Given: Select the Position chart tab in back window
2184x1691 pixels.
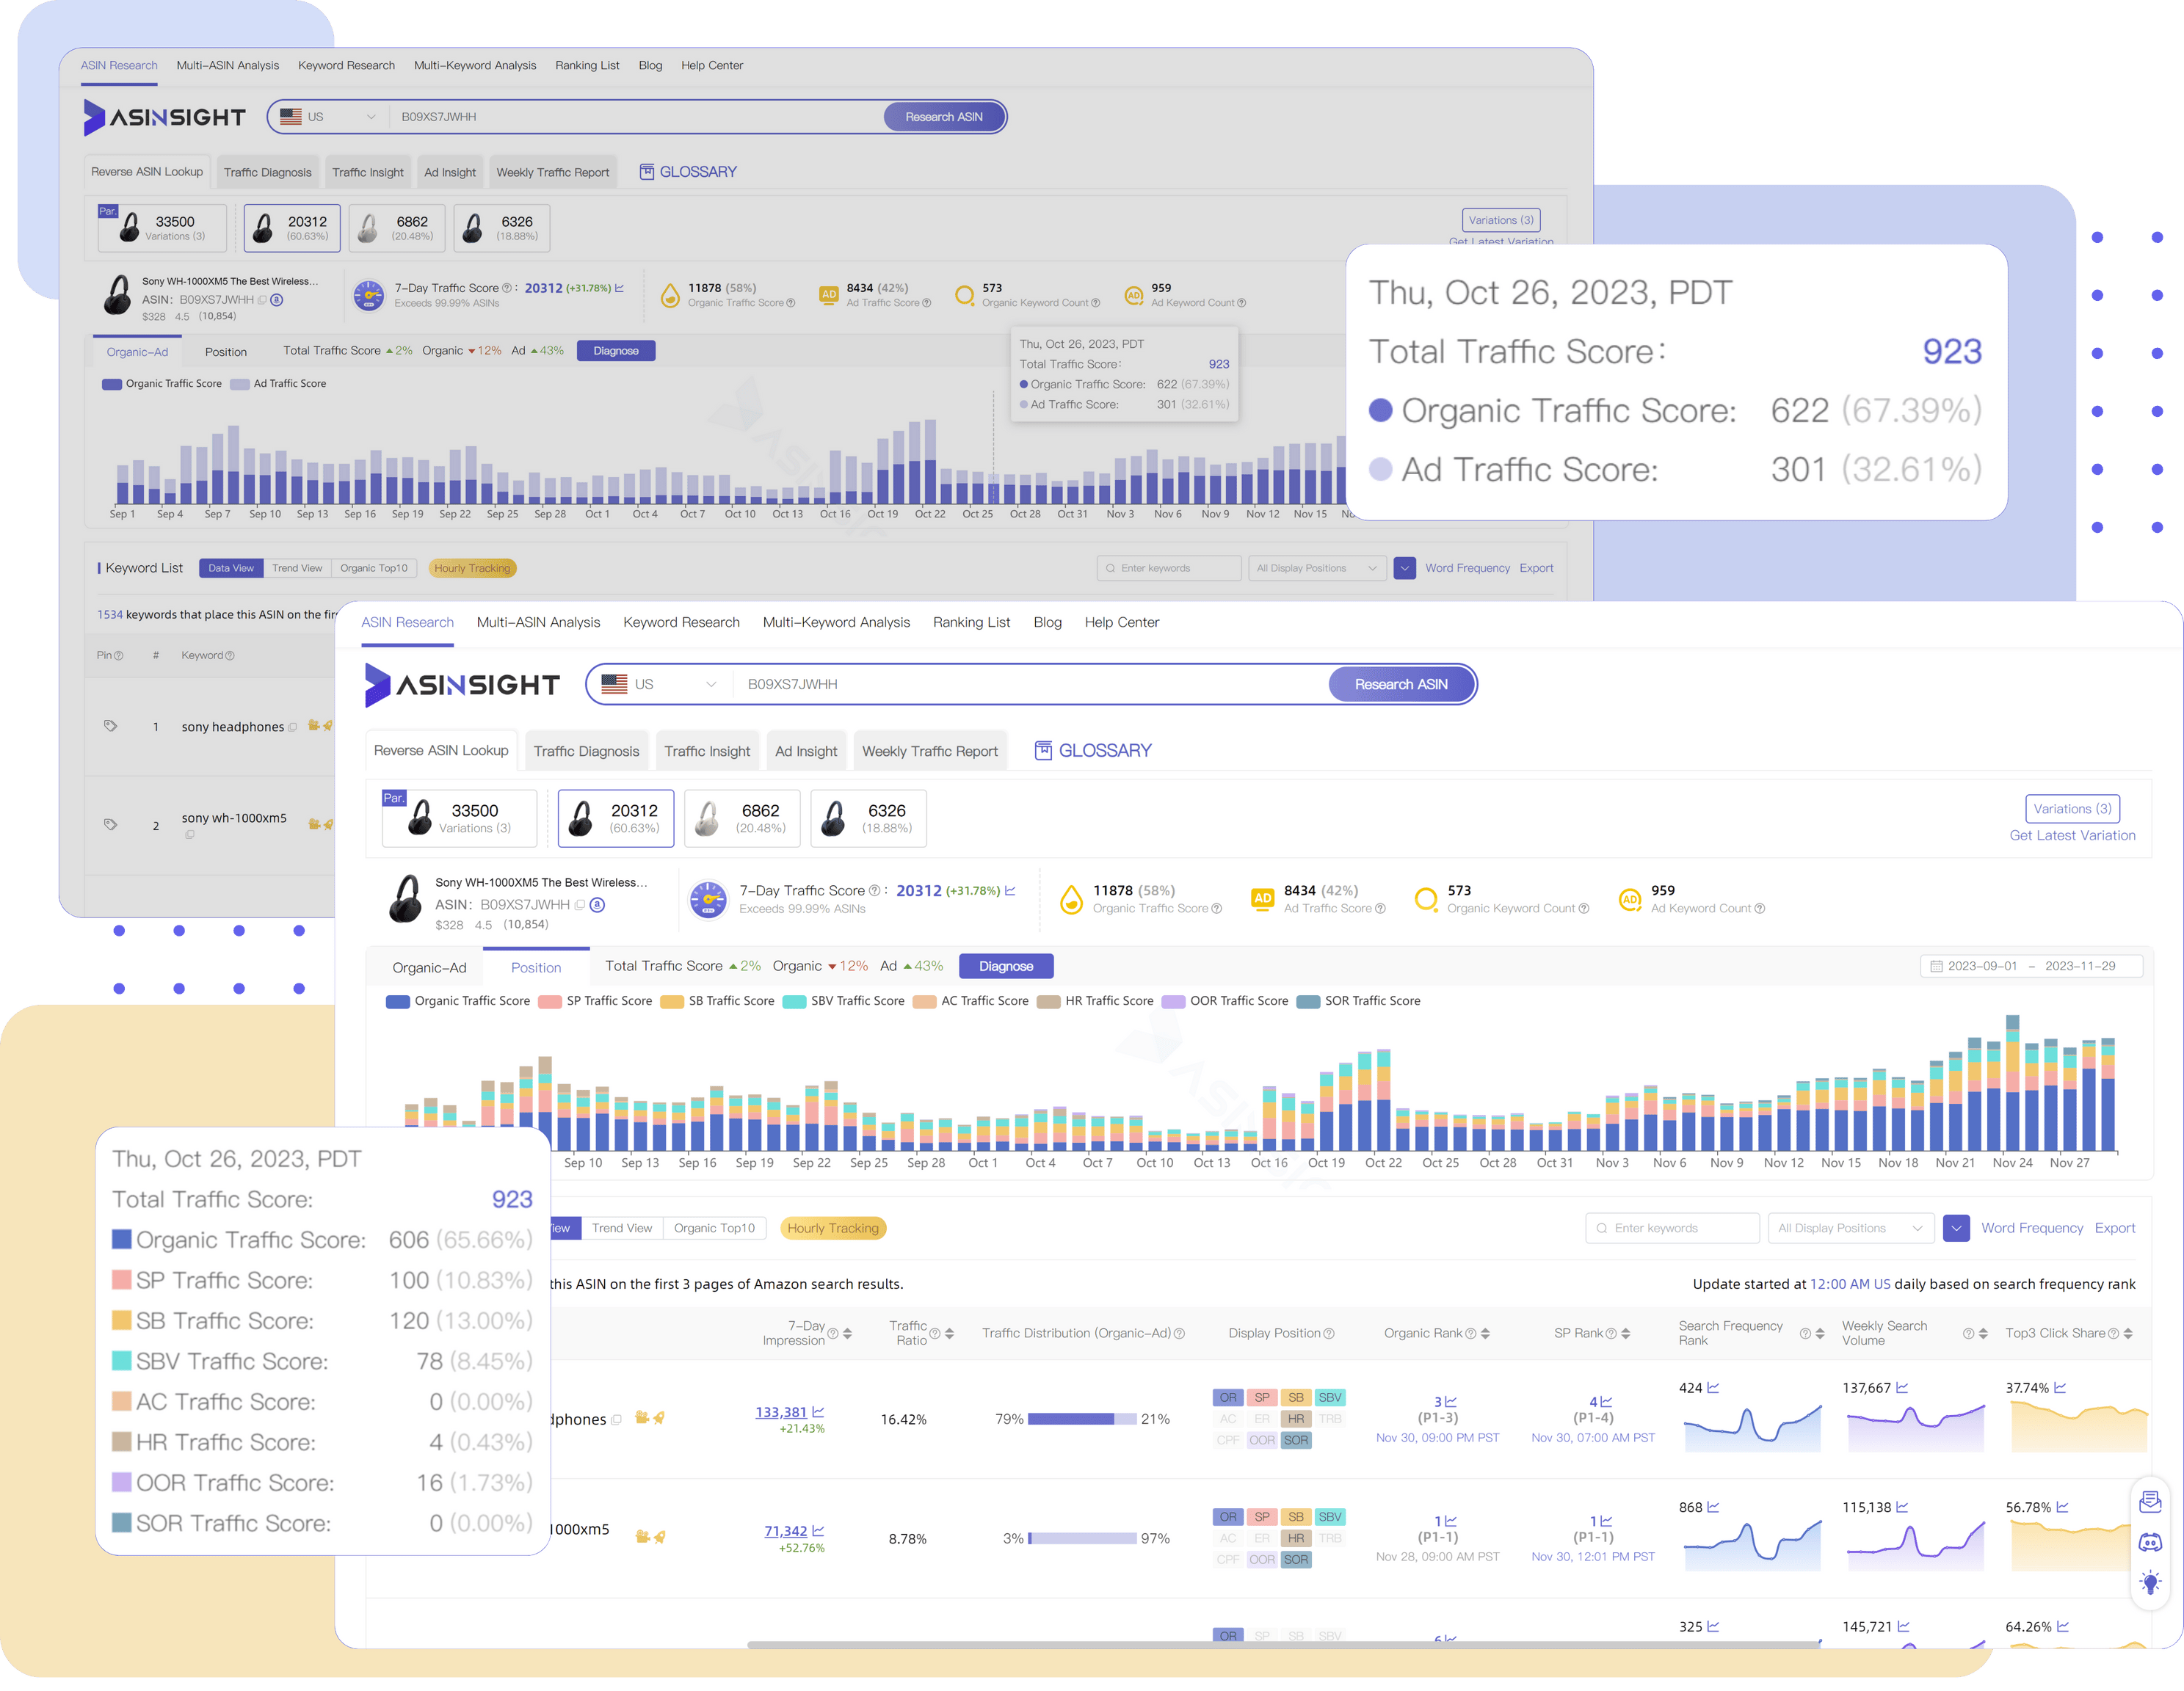Looking at the screenshot, I should pyautogui.click(x=226, y=352).
